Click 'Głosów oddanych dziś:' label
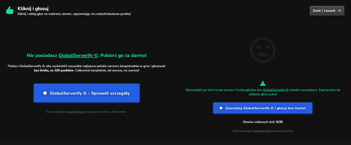 click(x=259, y=122)
